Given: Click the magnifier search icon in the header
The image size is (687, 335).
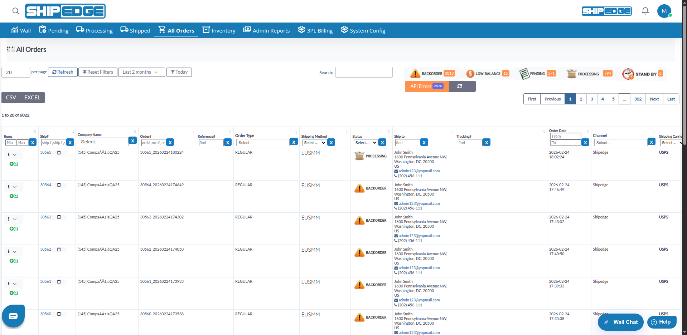Looking at the screenshot, I should point(16,11).
